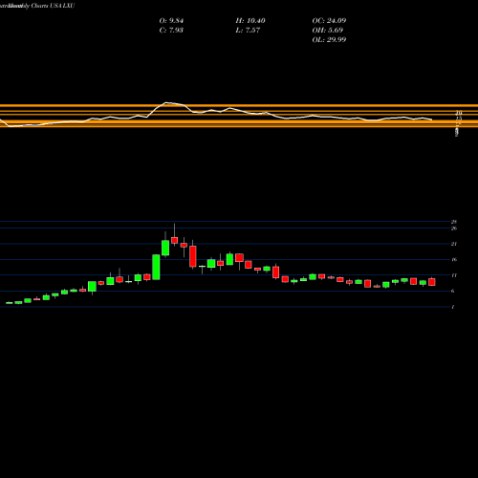Select the high value 'H: 10.40'
Image resolution: width=478 pixels, height=478 pixels.
250,21
